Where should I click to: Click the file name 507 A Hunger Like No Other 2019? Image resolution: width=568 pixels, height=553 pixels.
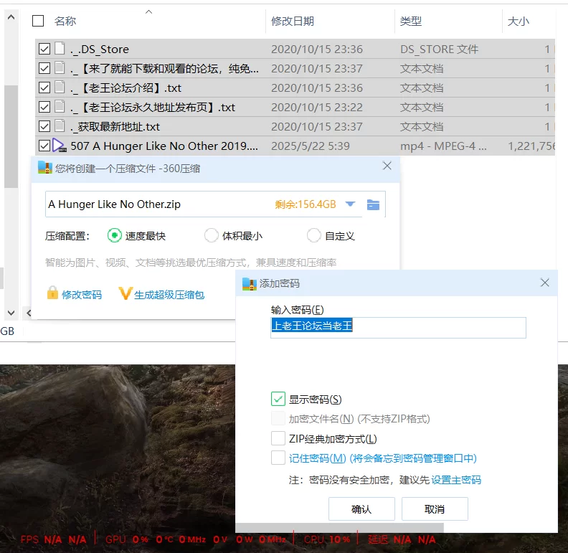164,146
